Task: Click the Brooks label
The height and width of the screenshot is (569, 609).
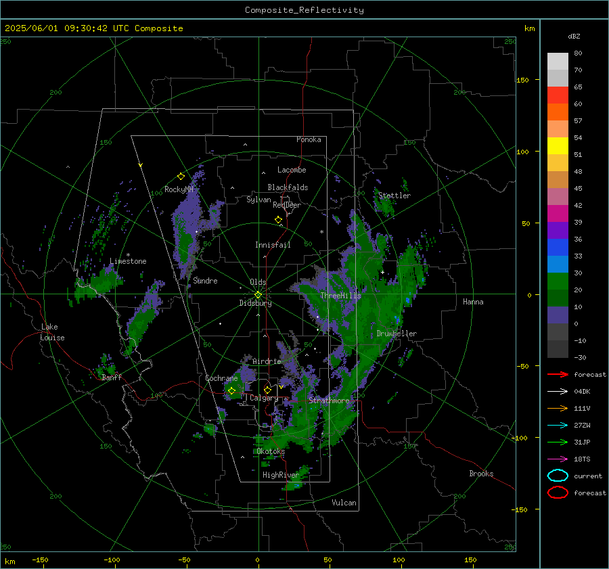Action: point(481,474)
